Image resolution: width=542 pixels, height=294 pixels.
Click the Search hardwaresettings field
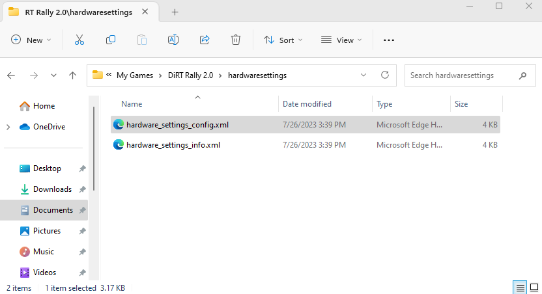coord(463,75)
